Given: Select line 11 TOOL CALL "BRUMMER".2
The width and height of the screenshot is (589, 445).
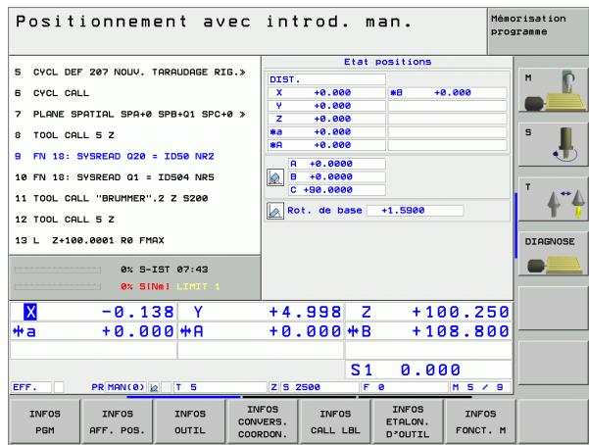Looking at the screenshot, I should (111, 198).
